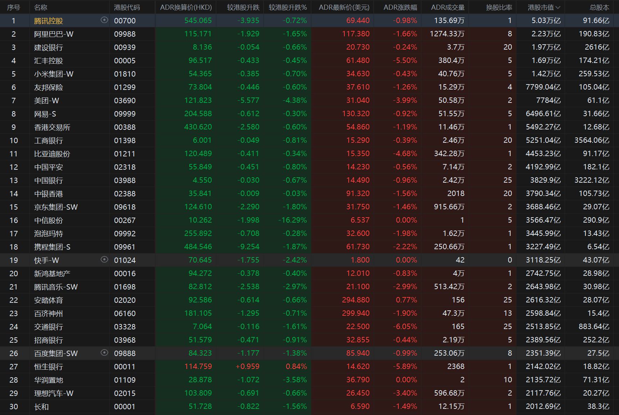
Task: Open the 建设银行 row
Action: coord(309,47)
